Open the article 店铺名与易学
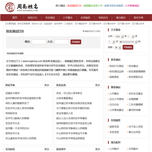 point(13,93)
